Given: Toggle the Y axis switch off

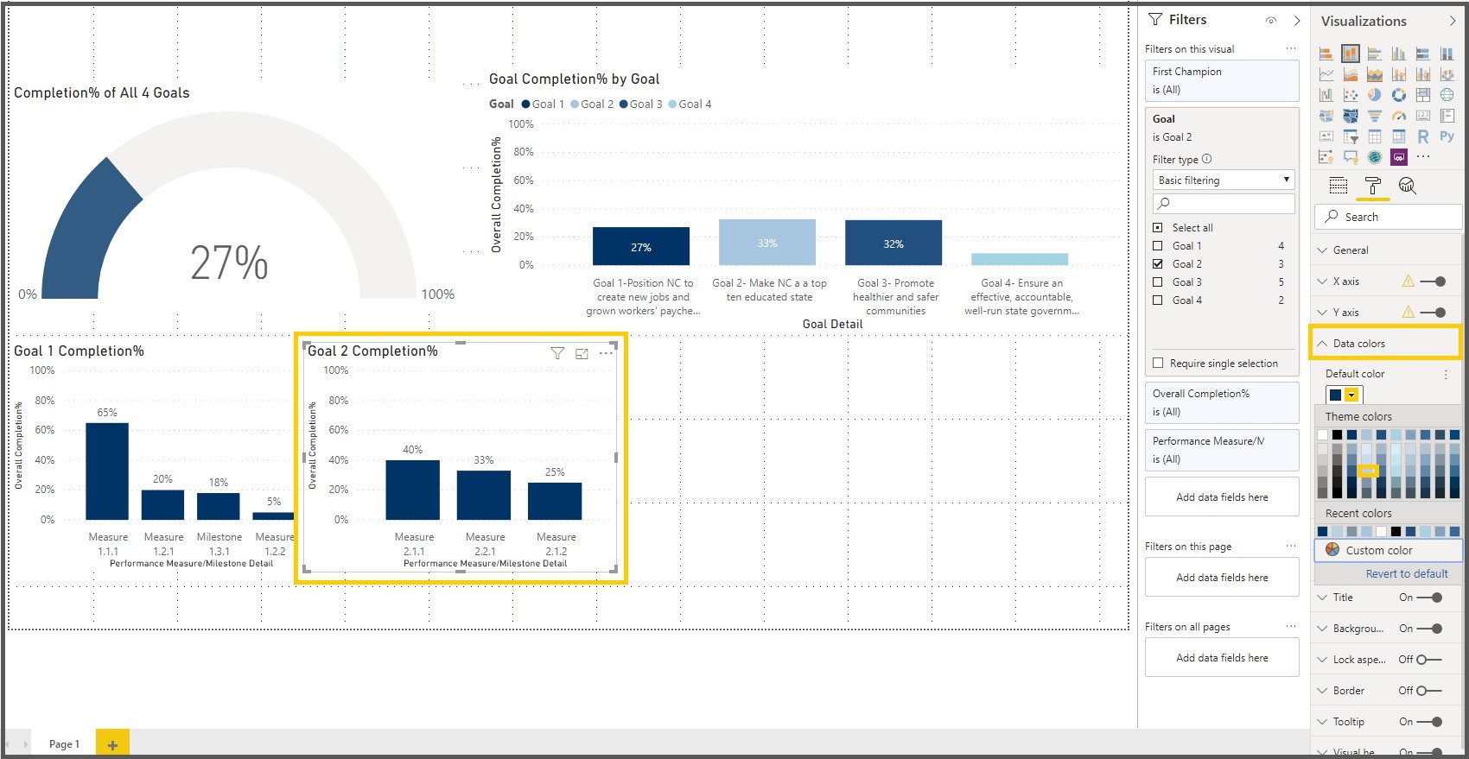Looking at the screenshot, I should 1433,313.
